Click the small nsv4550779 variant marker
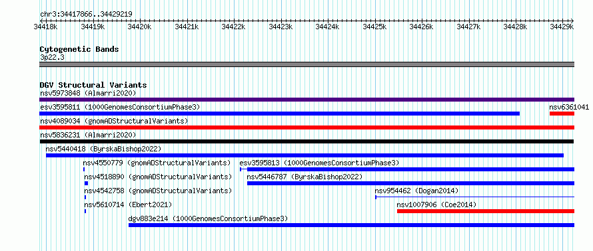The image size is (593, 251). (84, 169)
